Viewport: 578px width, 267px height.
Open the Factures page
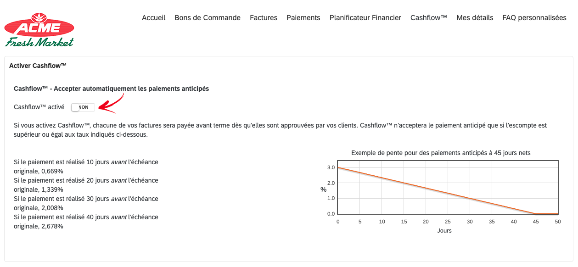[x=264, y=18]
